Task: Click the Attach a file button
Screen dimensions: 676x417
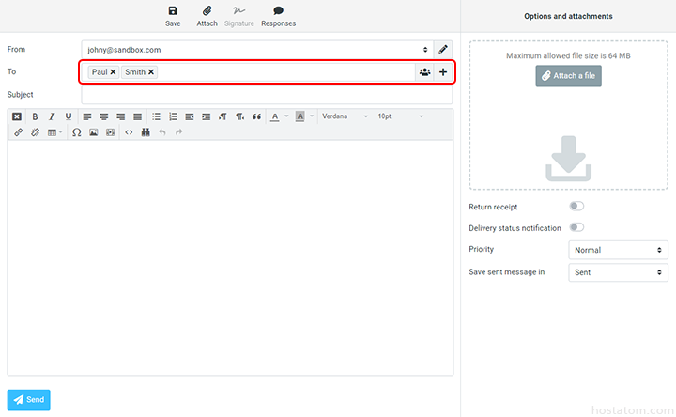Action: [568, 76]
